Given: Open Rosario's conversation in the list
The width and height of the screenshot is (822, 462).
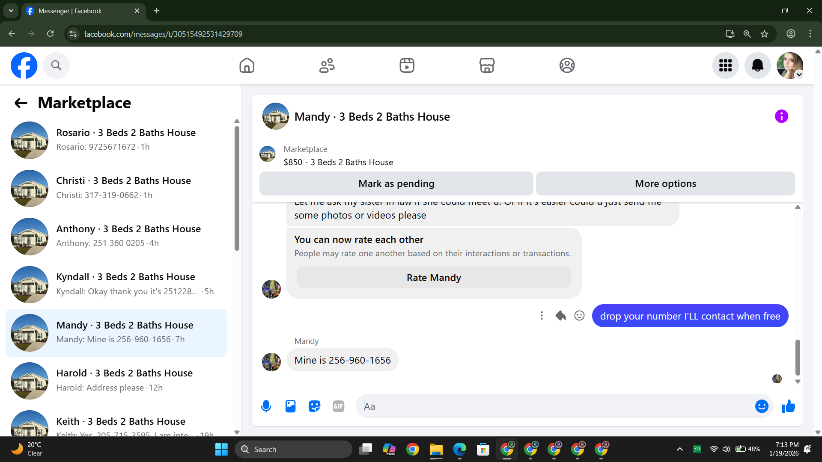Looking at the screenshot, I should [116, 140].
